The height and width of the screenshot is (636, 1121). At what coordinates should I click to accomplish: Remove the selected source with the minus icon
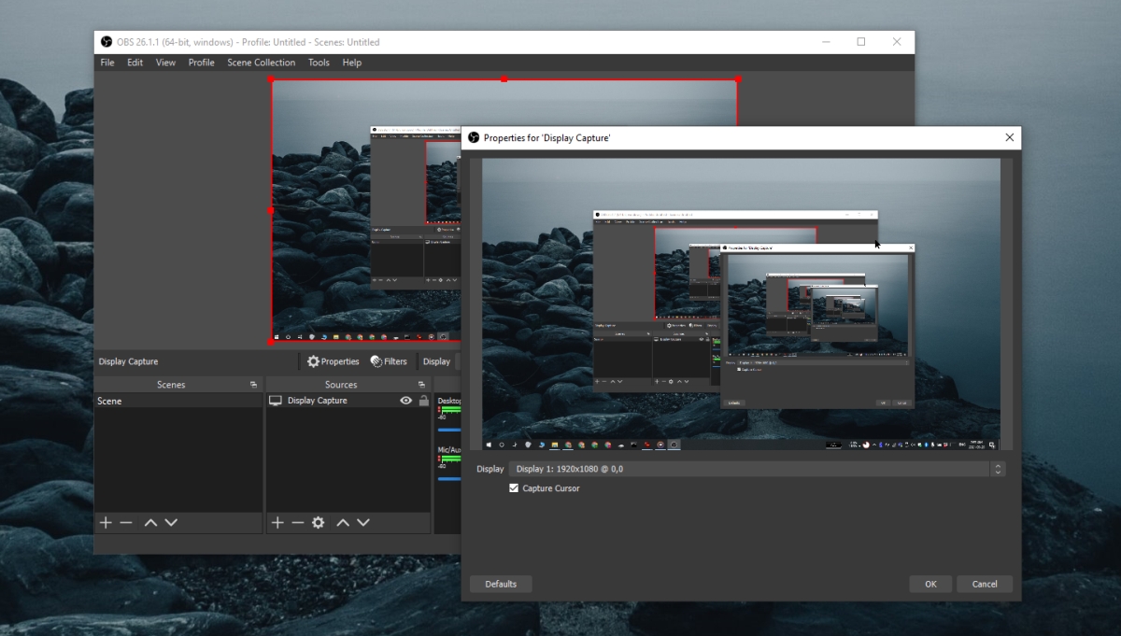click(298, 523)
